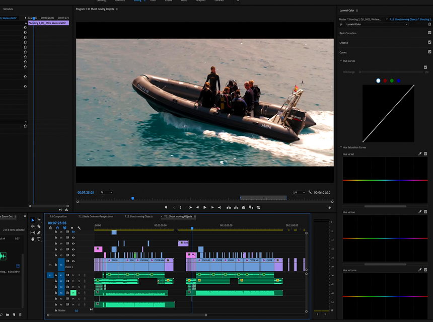
Task: Select the Razor tool
Action: [39, 226]
